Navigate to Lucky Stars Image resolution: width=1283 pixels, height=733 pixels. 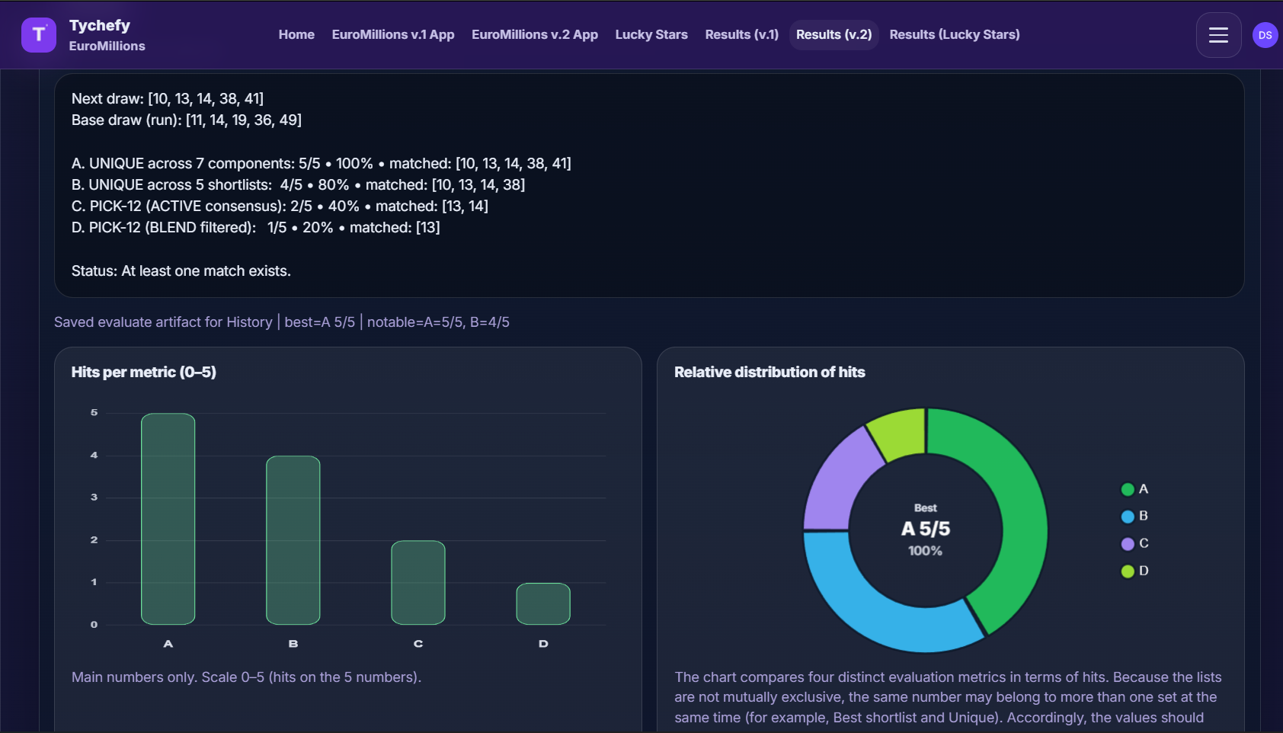click(651, 35)
